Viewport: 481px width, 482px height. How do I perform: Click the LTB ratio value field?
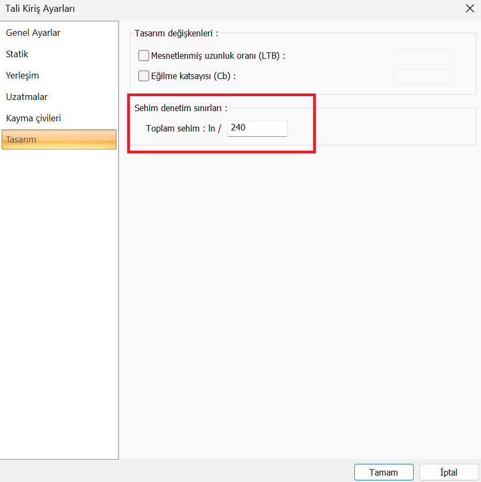click(x=423, y=56)
